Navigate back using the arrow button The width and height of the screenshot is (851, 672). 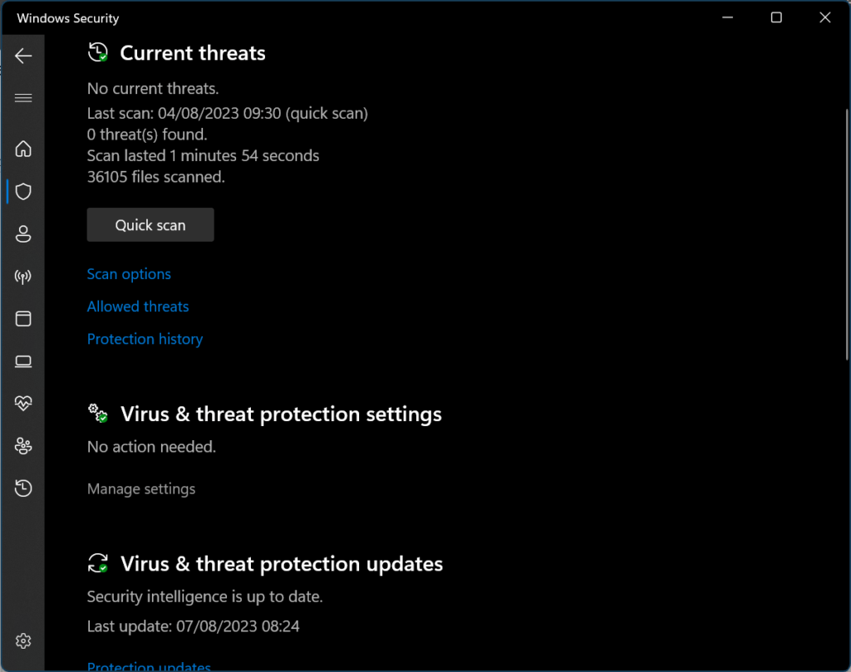[x=22, y=56]
